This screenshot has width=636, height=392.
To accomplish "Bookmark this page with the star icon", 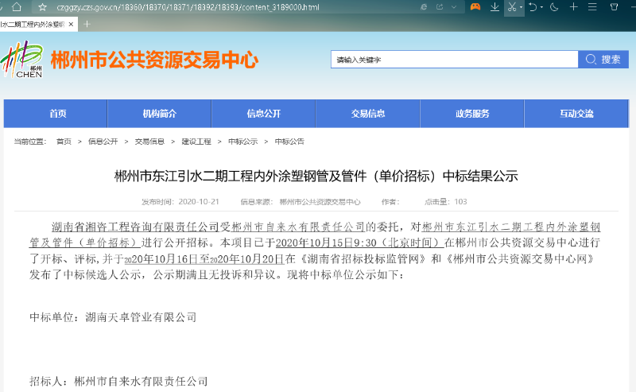I will tap(42, 7).
